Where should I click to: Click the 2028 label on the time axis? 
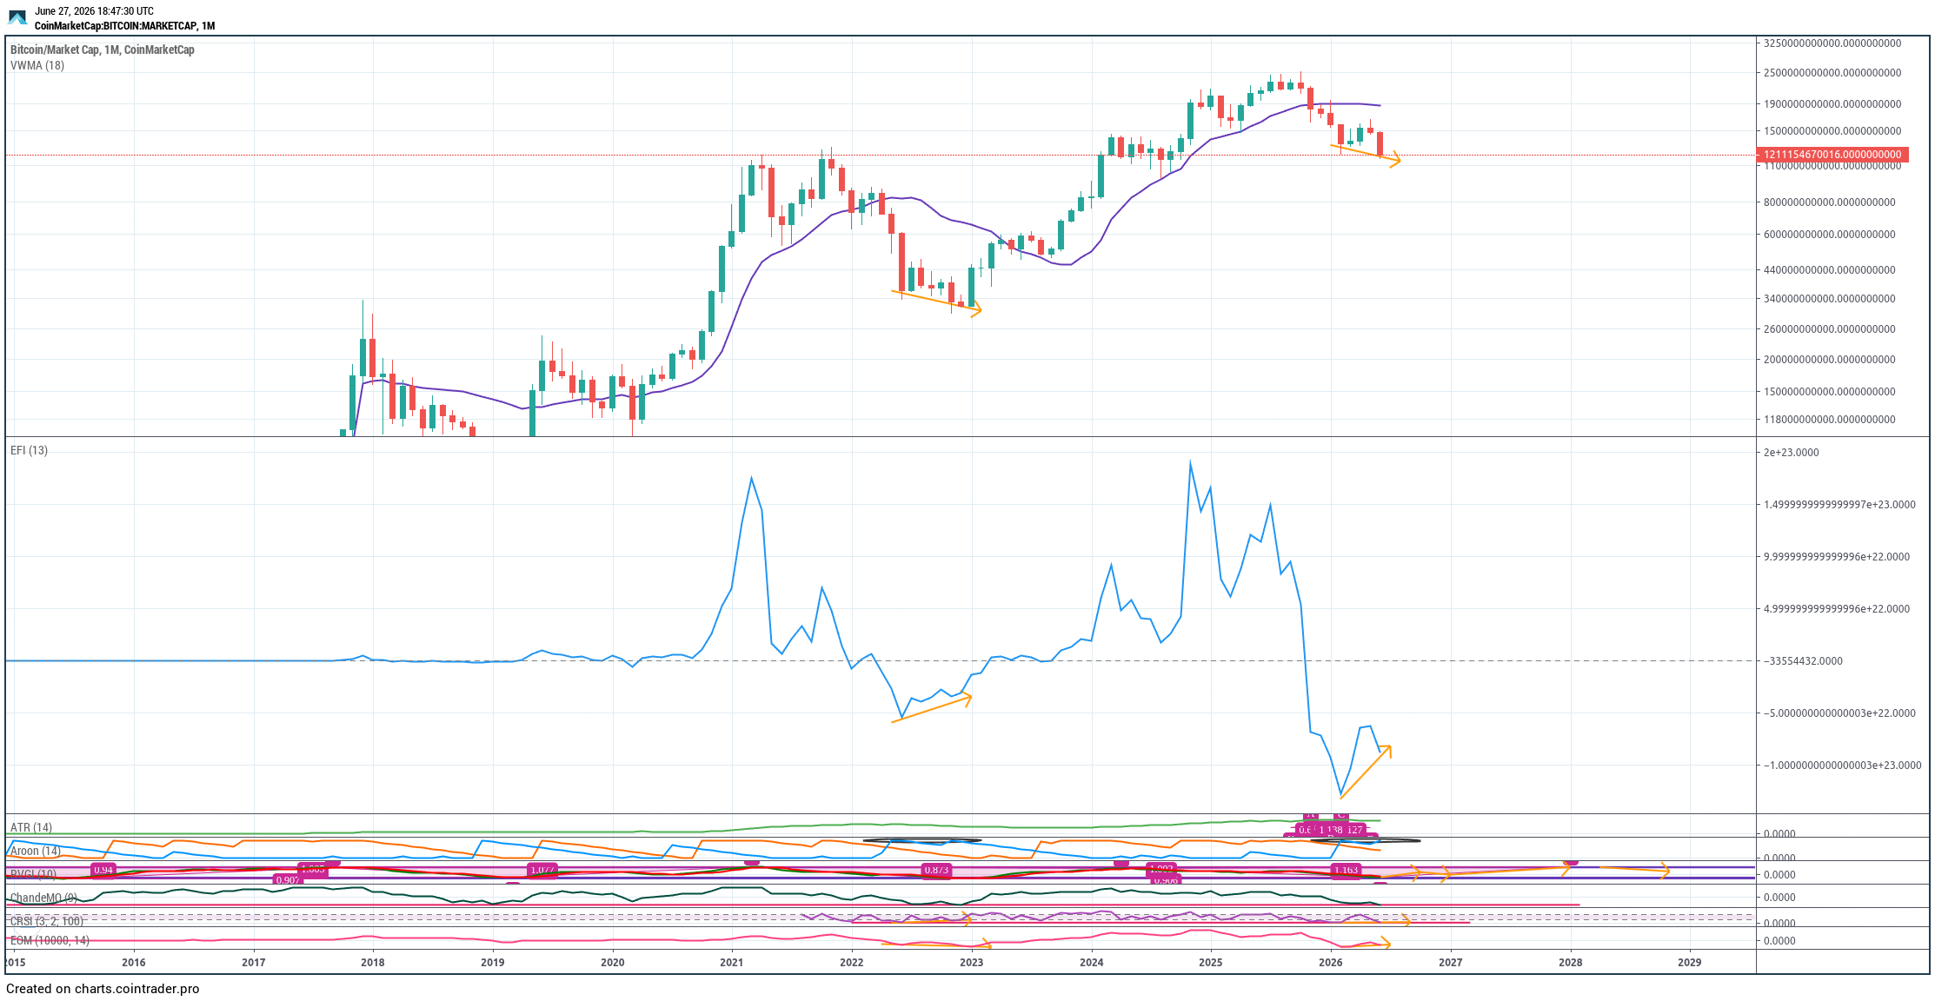[1570, 962]
